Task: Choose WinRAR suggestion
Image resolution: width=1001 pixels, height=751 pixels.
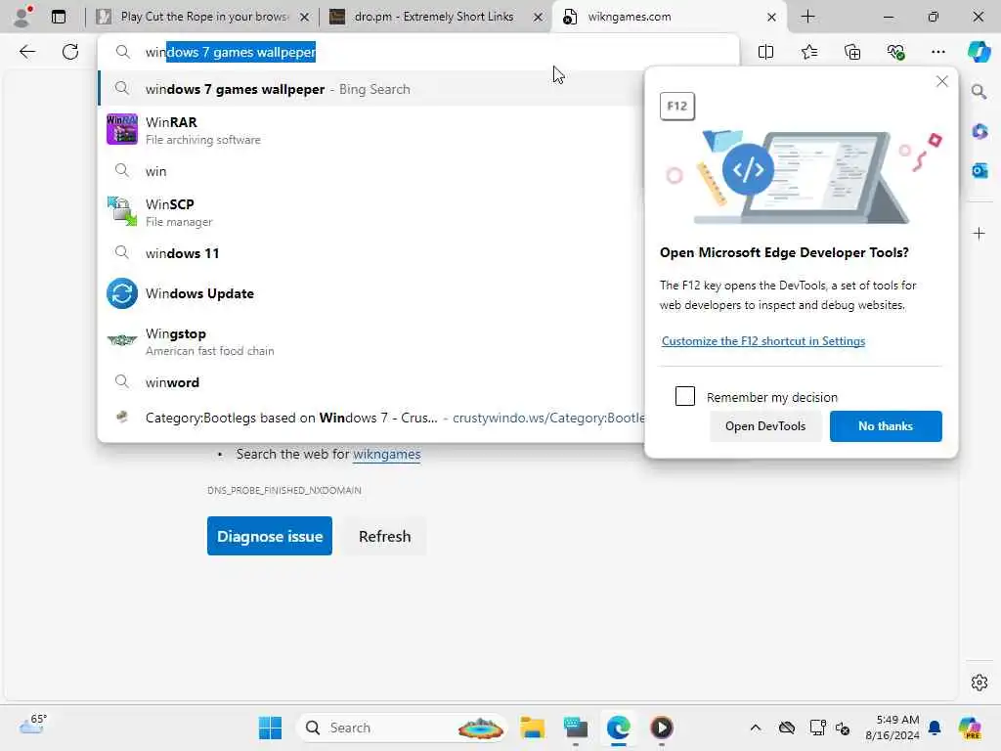Action: click(371, 130)
